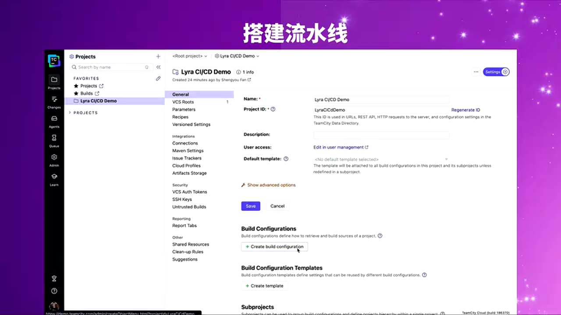Open the Project ID help tooltip icon
561x315 pixels.
[x=273, y=109]
